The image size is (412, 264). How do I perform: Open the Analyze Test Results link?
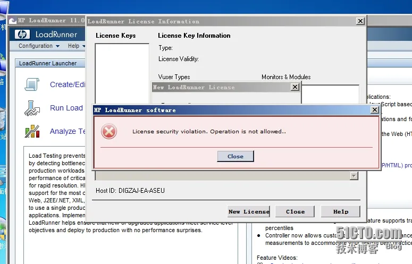click(68, 131)
